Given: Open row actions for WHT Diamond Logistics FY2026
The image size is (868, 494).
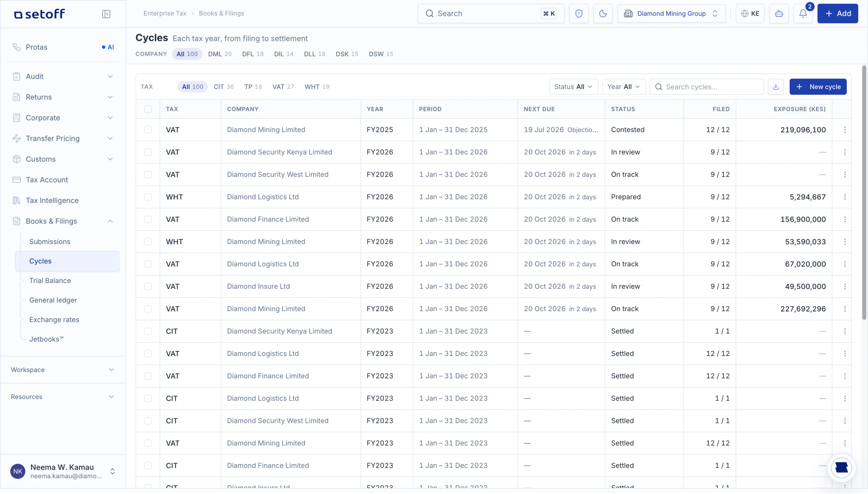Looking at the screenshot, I should (845, 197).
